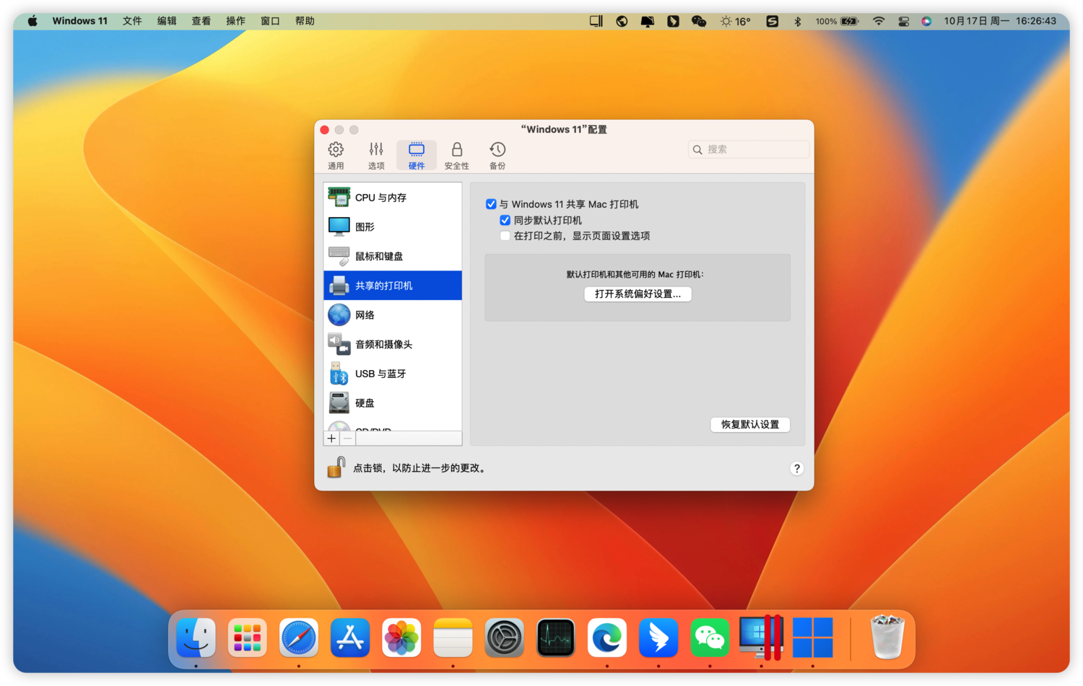Open Windows 11 VM from the Dock
Image resolution: width=1083 pixels, height=686 pixels.
(812, 638)
